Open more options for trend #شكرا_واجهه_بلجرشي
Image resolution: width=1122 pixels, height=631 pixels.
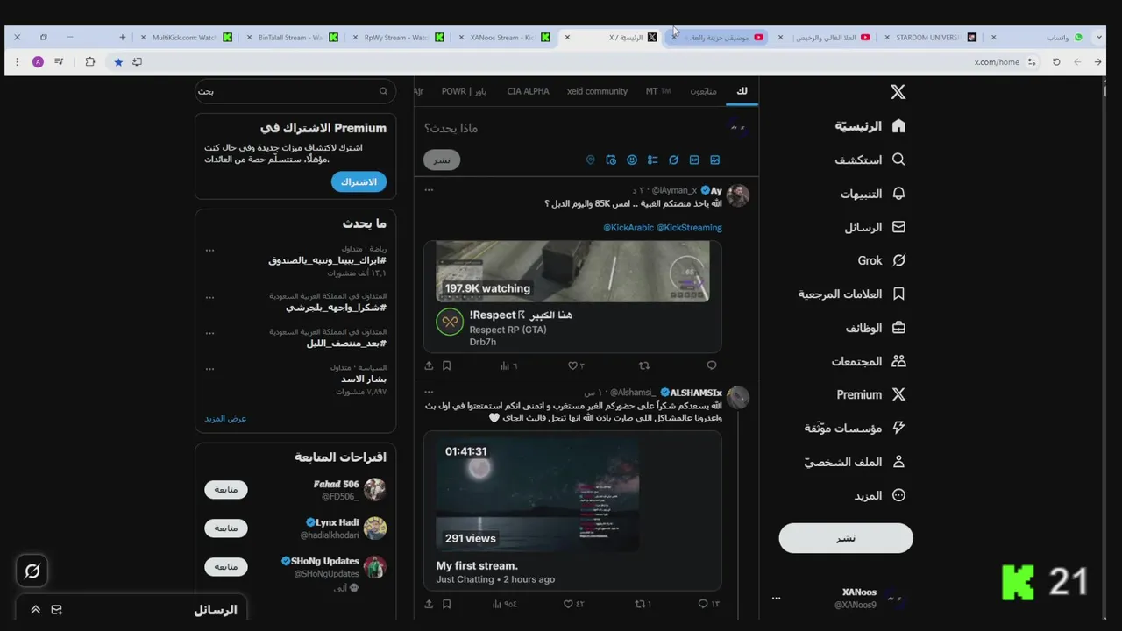click(x=209, y=296)
